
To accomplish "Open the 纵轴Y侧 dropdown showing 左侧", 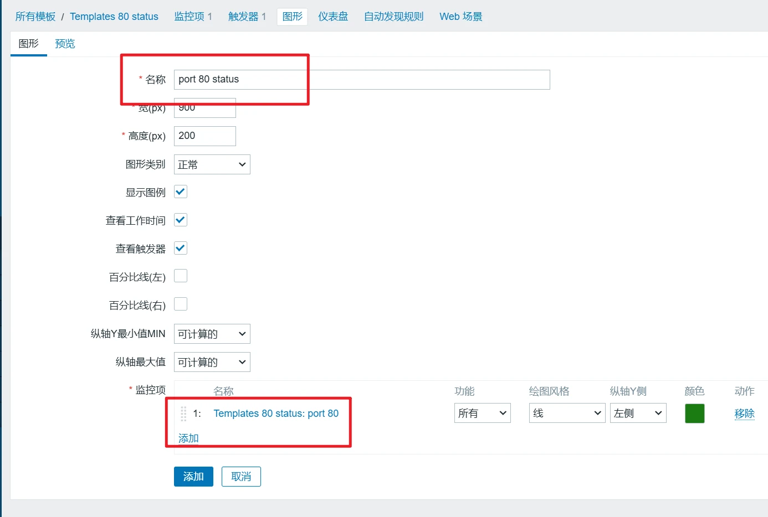I will (x=638, y=413).
